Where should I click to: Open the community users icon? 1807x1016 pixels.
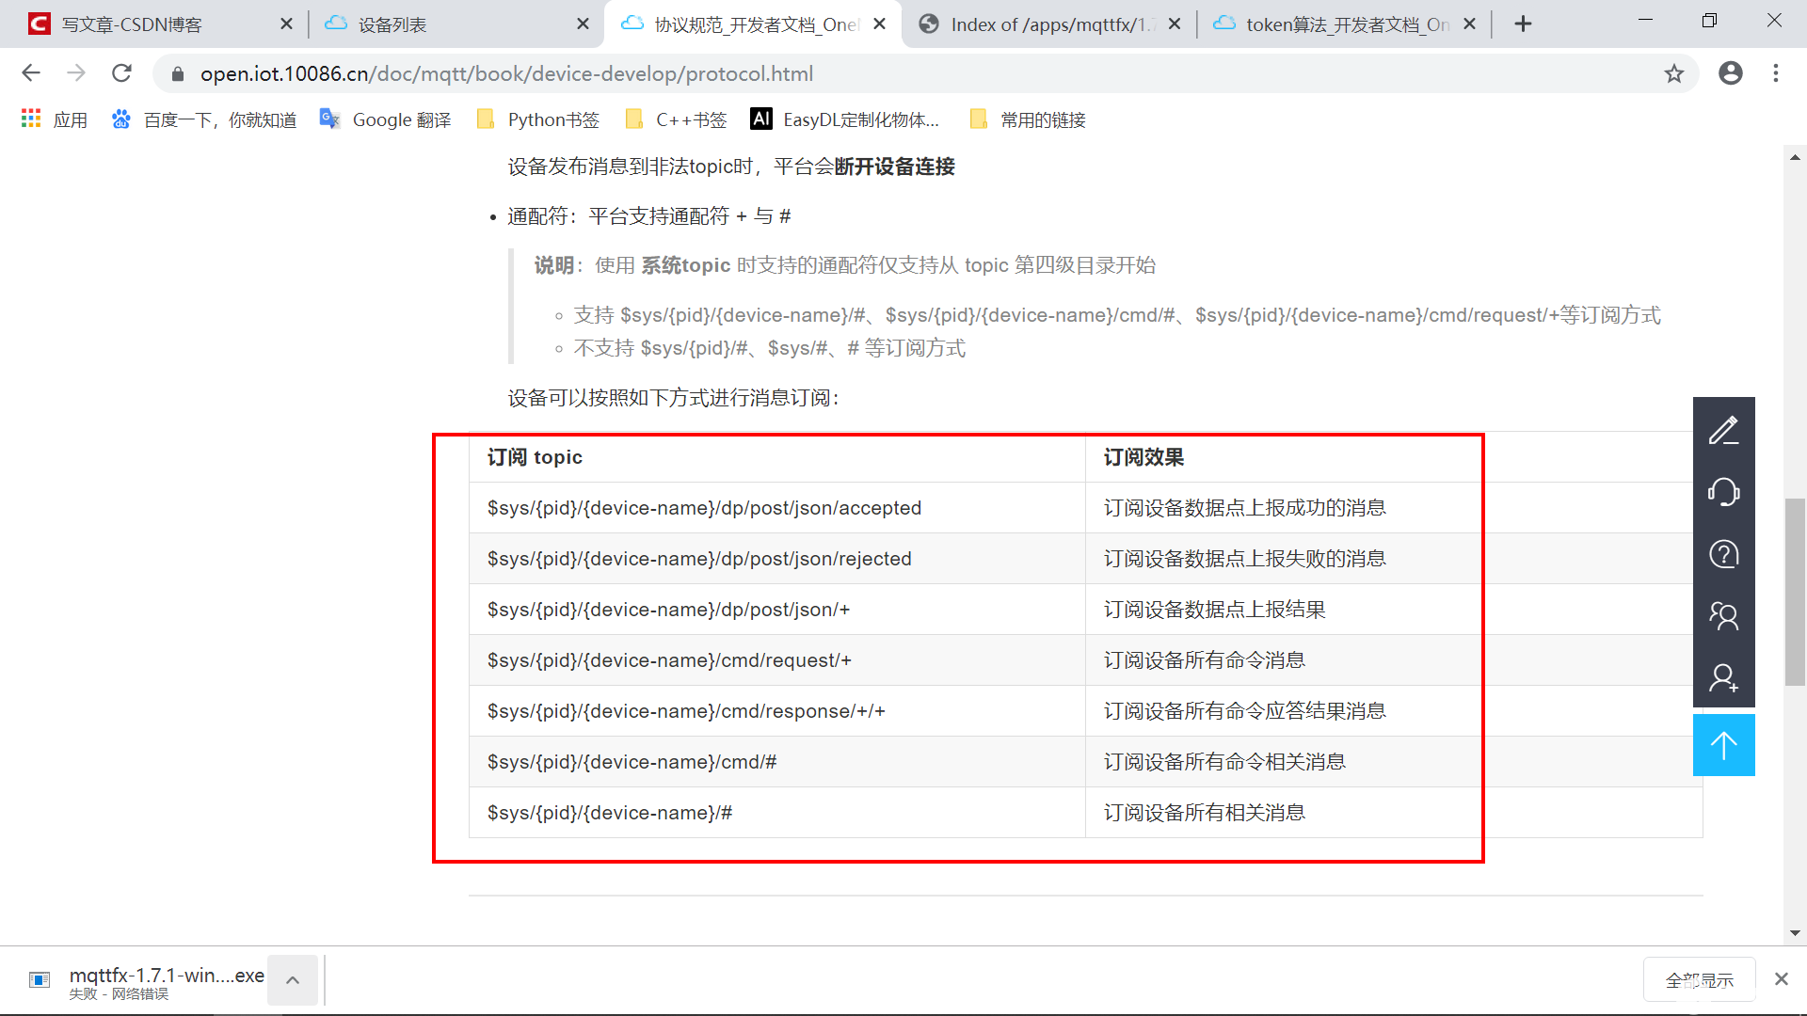tap(1723, 616)
